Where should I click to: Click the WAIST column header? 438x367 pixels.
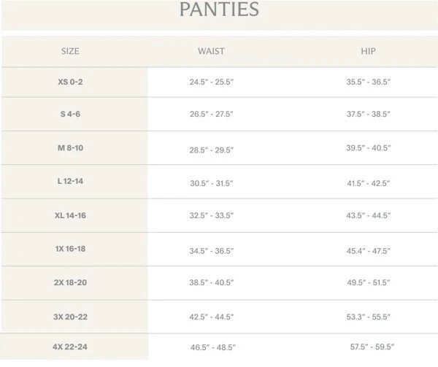point(211,52)
